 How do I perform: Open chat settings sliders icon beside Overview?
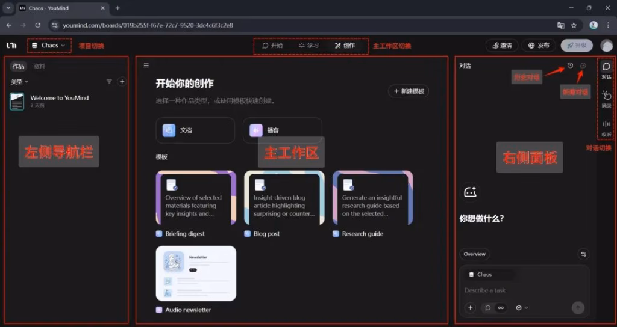point(583,254)
